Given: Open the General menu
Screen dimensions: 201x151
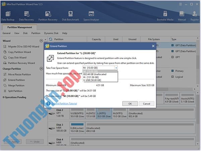Looking at the screenshot, I should tap(6, 33).
